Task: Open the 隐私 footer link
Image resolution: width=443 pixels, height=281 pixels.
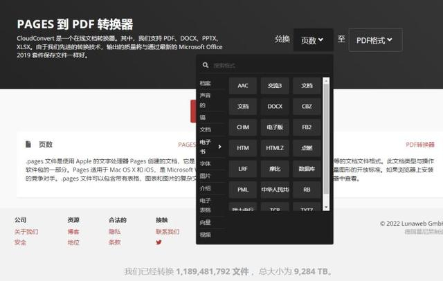Action: (x=114, y=232)
